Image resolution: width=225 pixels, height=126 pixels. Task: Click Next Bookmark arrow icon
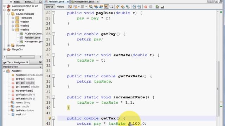[123, 7]
